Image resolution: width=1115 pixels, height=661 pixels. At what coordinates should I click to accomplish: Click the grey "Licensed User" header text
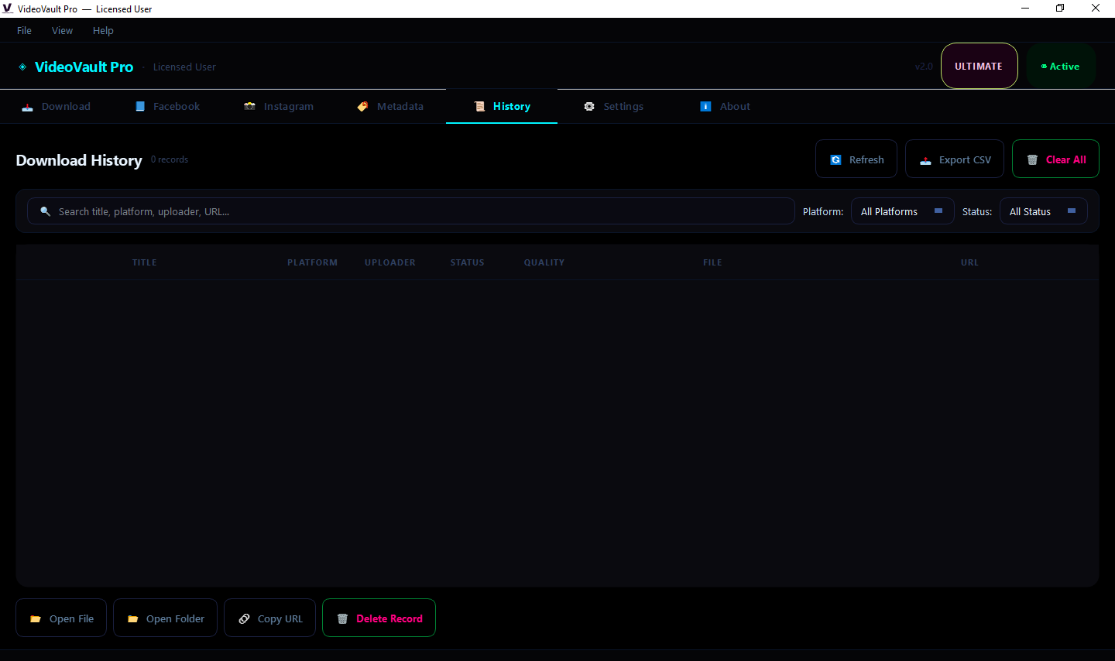click(184, 67)
